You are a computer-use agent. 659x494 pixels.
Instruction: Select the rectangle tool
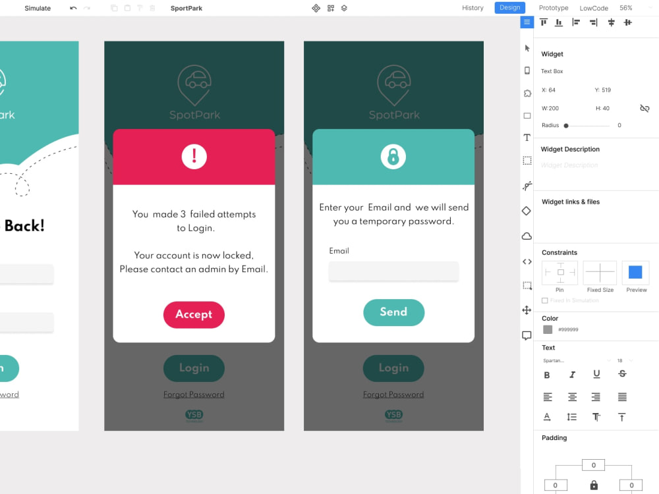(527, 115)
